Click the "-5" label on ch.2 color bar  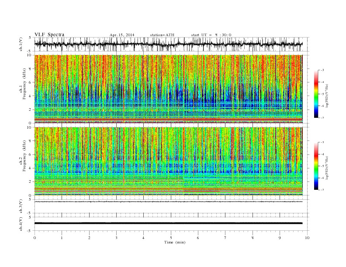pyautogui.click(x=322, y=166)
